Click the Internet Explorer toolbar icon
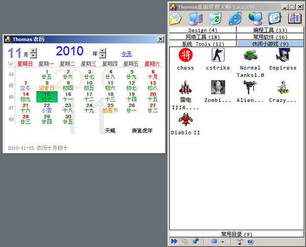This screenshot has height=247, width=306. tap(235, 19)
